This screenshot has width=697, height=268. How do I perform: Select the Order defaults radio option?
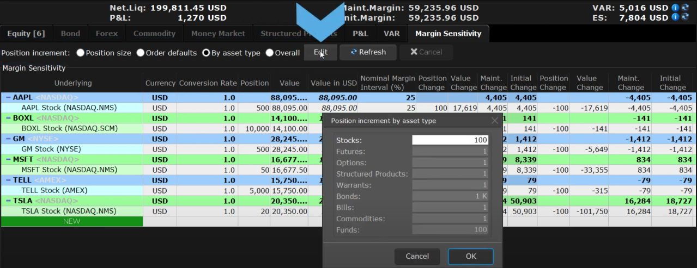click(x=141, y=53)
